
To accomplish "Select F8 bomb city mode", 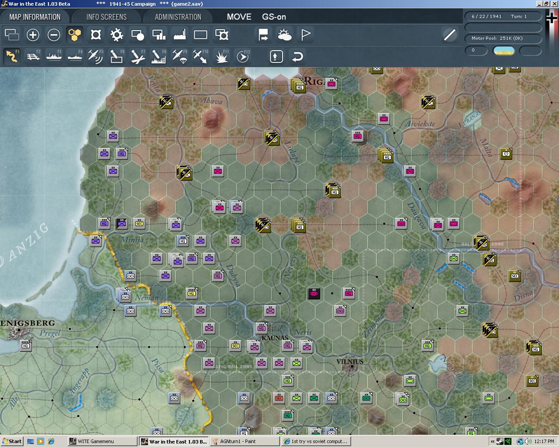I will pos(159,56).
